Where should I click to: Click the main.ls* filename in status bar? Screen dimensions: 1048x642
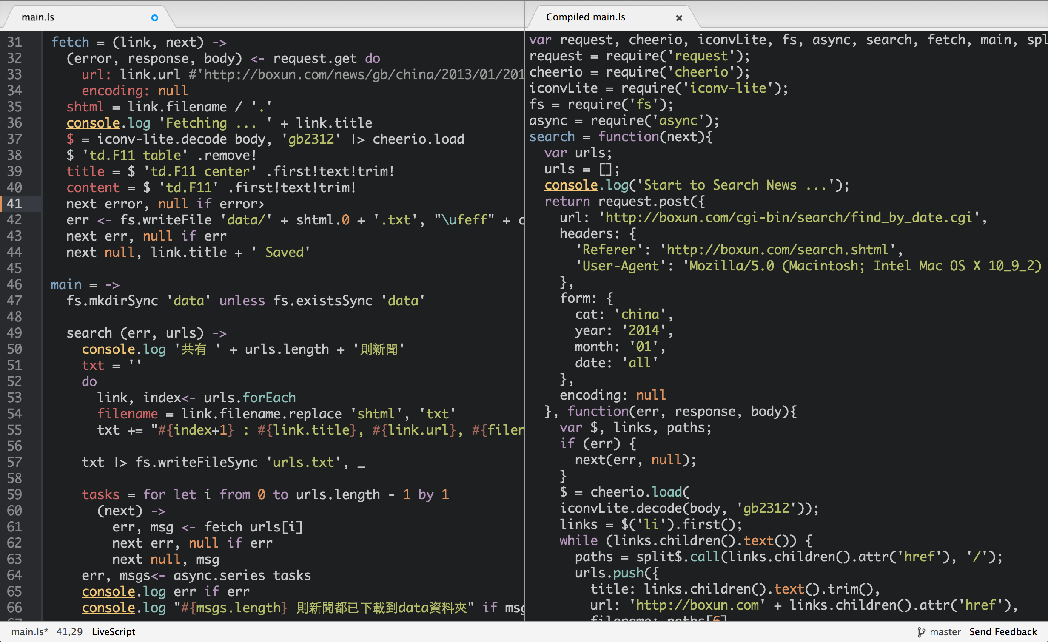[29, 632]
